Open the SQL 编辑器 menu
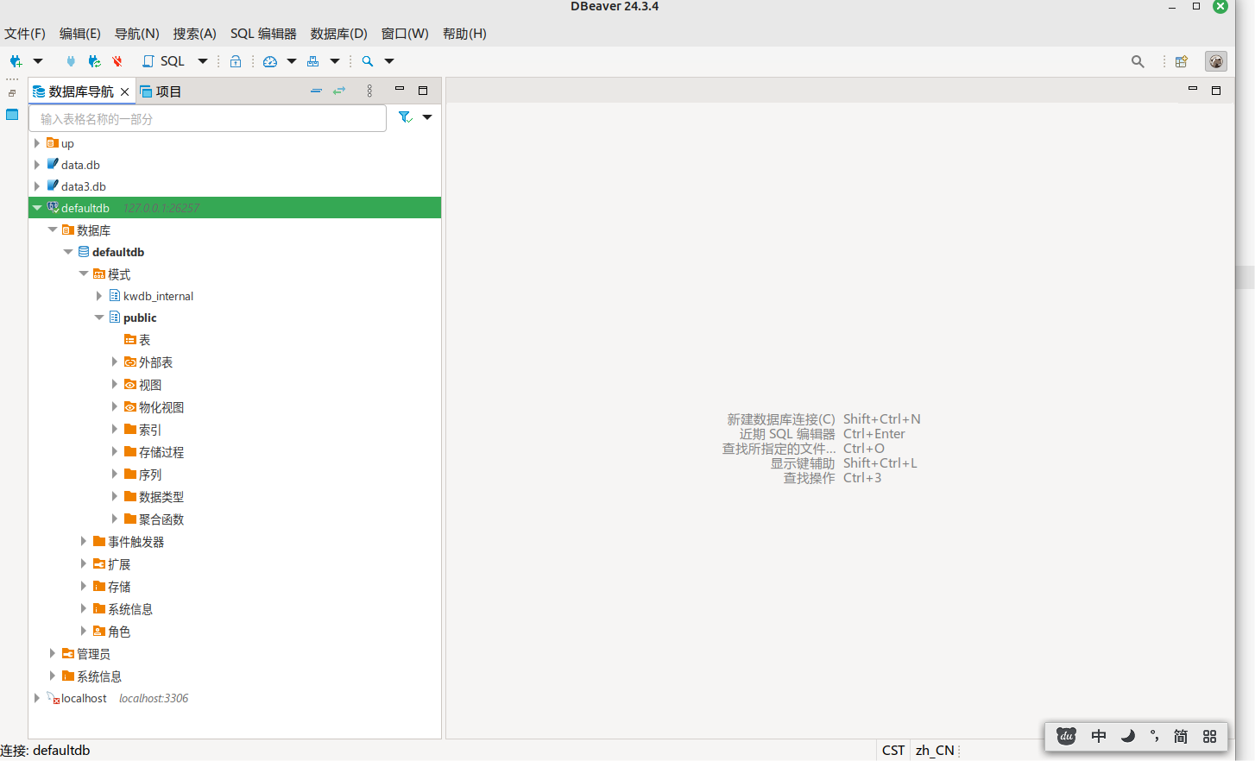 [263, 34]
